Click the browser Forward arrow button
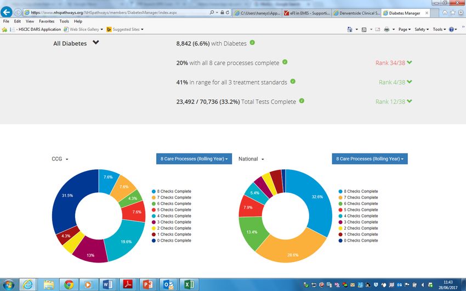This screenshot has width=466, height=291. 18,13
